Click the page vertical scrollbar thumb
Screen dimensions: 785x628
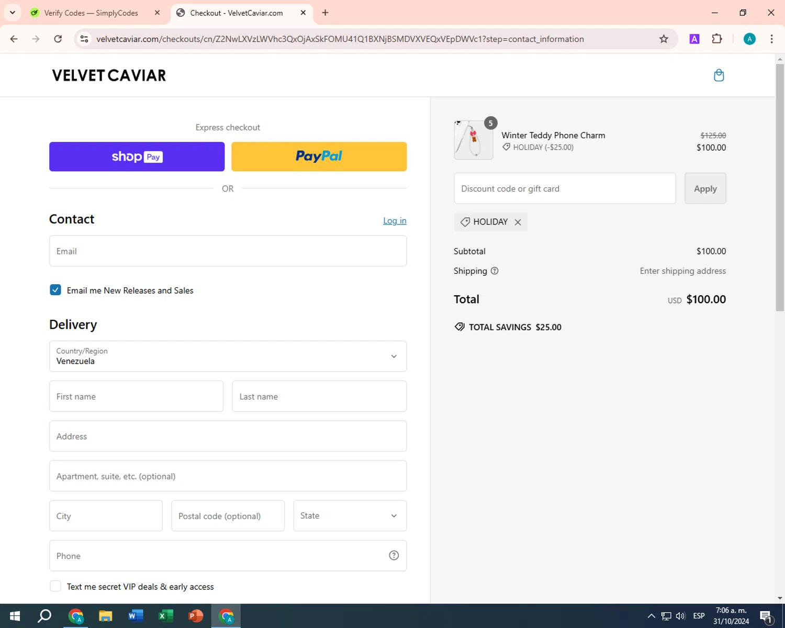click(x=780, y=187)
